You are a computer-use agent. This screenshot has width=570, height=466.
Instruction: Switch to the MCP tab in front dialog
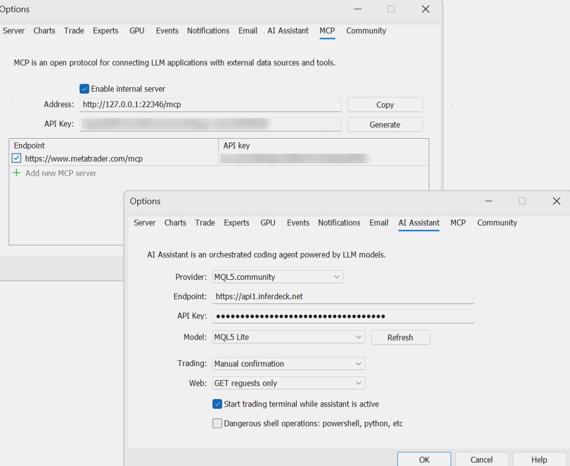[x=458, y=223]
